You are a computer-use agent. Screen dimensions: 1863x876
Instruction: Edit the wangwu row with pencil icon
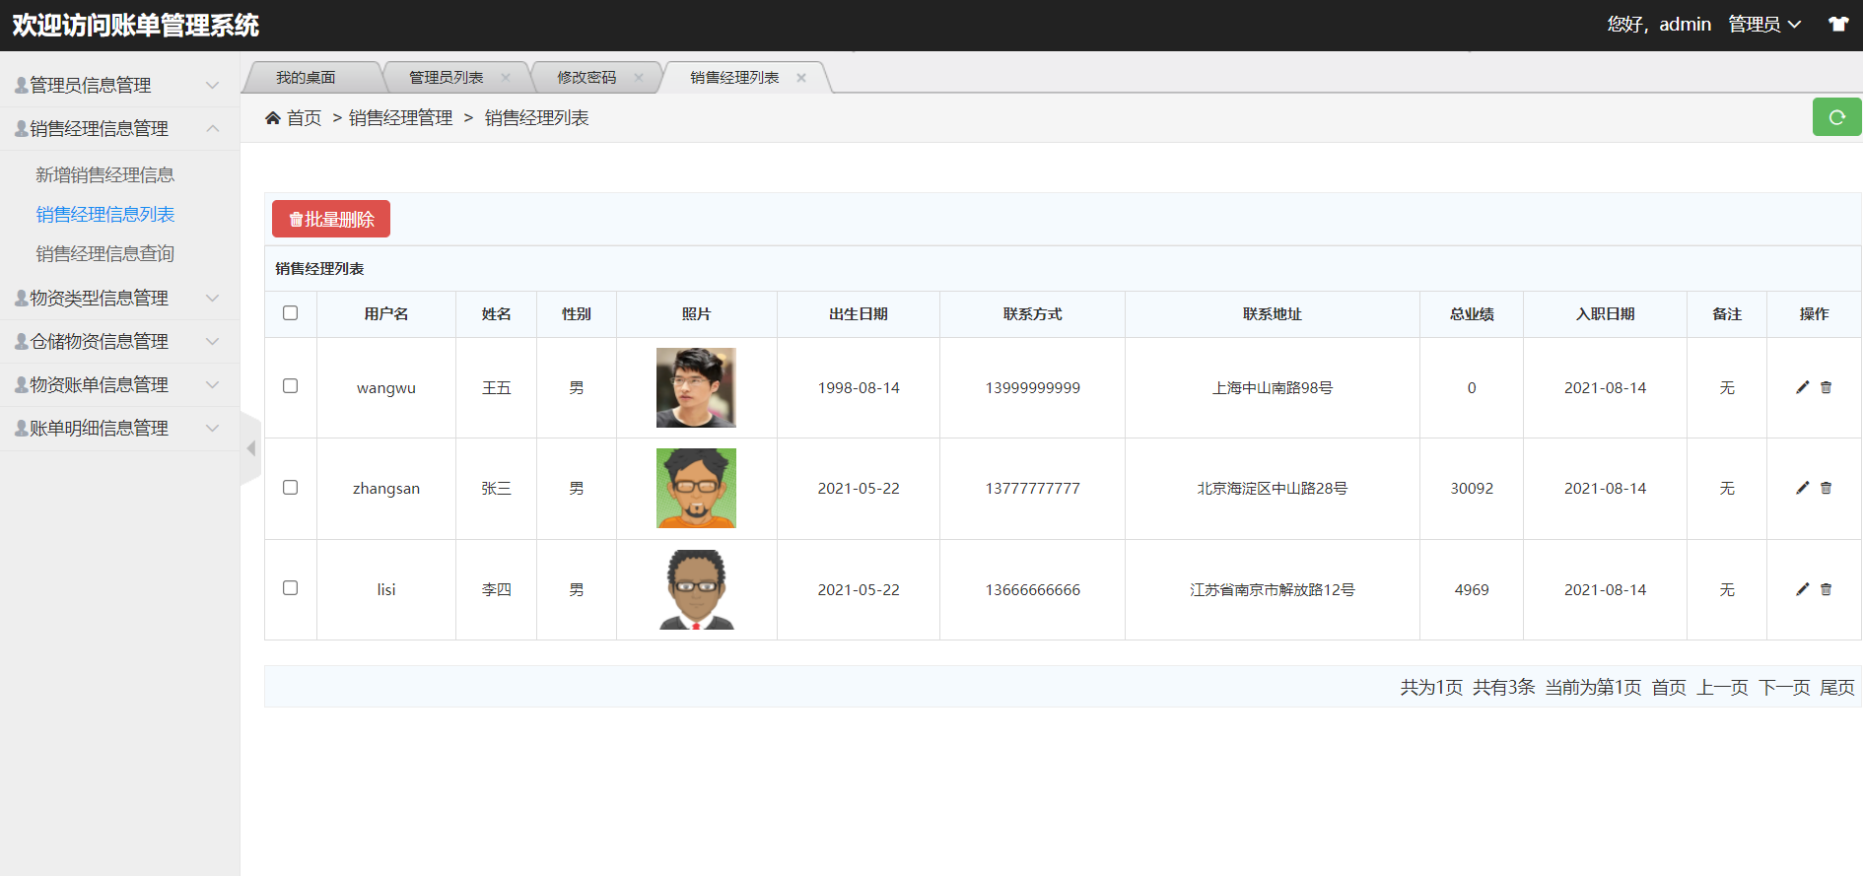(x=1802, y=387)
